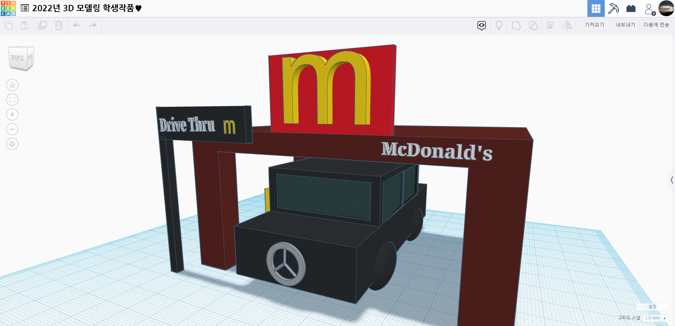
Task: Select the Mercedes logo on the car
Action: (286, 264)
